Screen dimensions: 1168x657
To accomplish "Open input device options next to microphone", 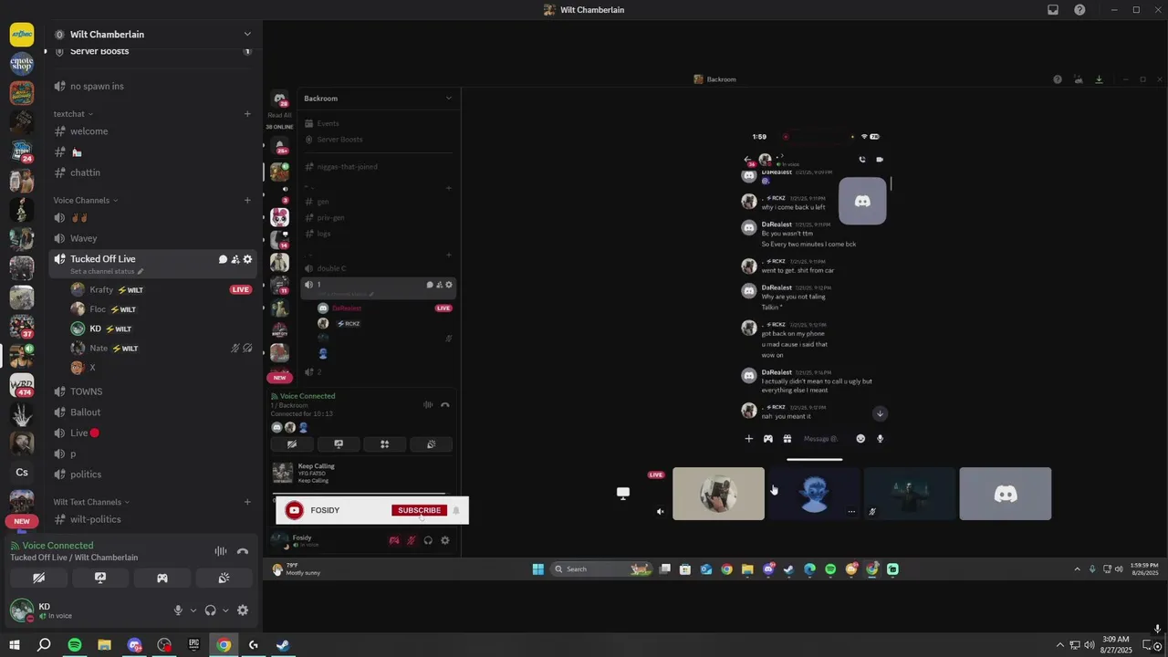I will pos(193,610).
